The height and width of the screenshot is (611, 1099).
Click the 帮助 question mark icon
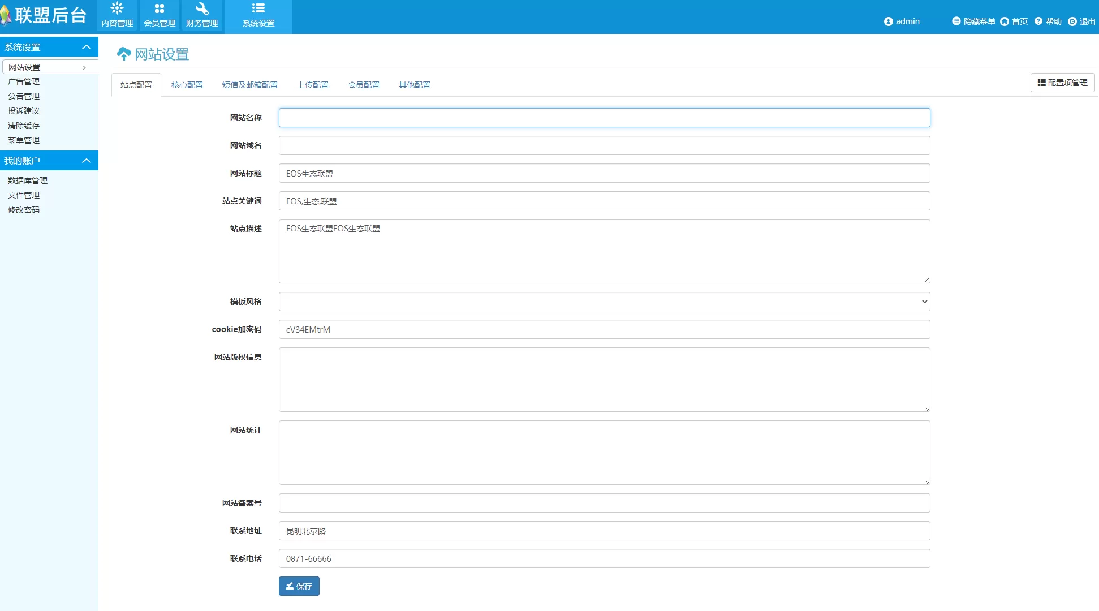tap(1038, 21)
